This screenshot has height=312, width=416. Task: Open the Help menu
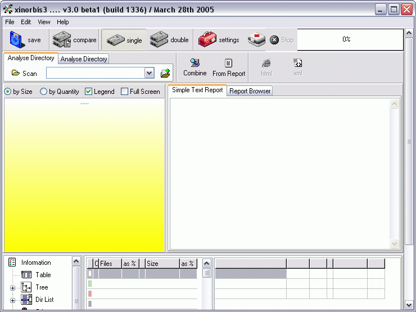coord(63,22)
